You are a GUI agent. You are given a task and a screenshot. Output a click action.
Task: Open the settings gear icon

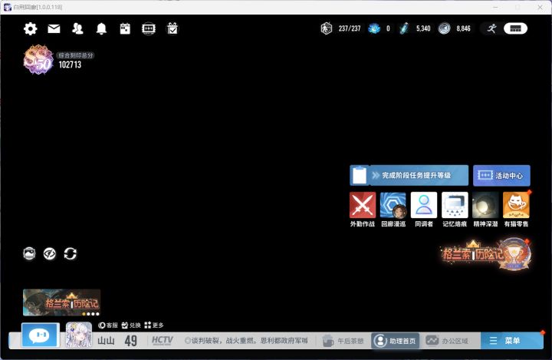[x=30, y=28]
